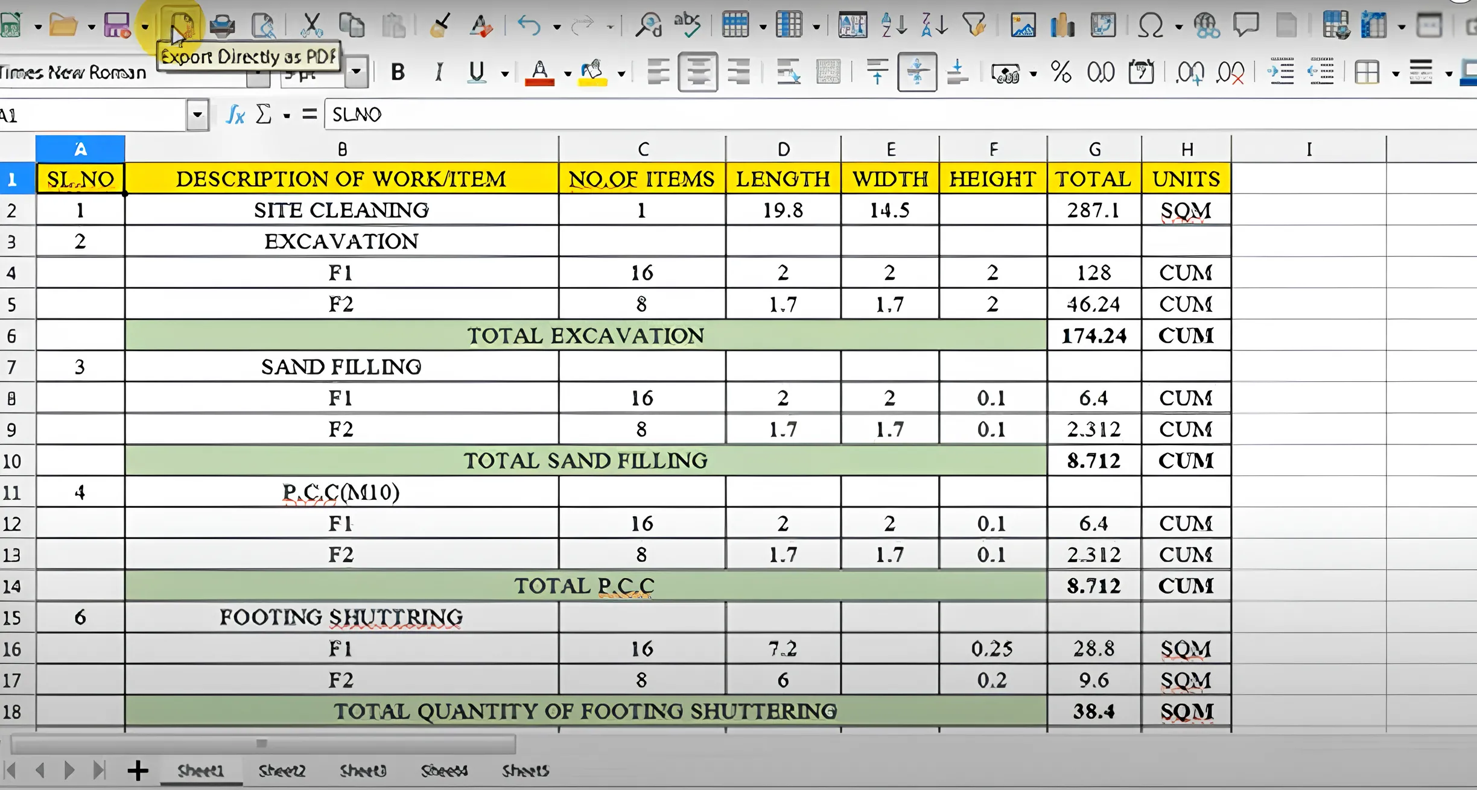The height and width of the screenshot is (790, 1477).
Task: Click the Function Wizard fx button
Action: pos(235,115)
